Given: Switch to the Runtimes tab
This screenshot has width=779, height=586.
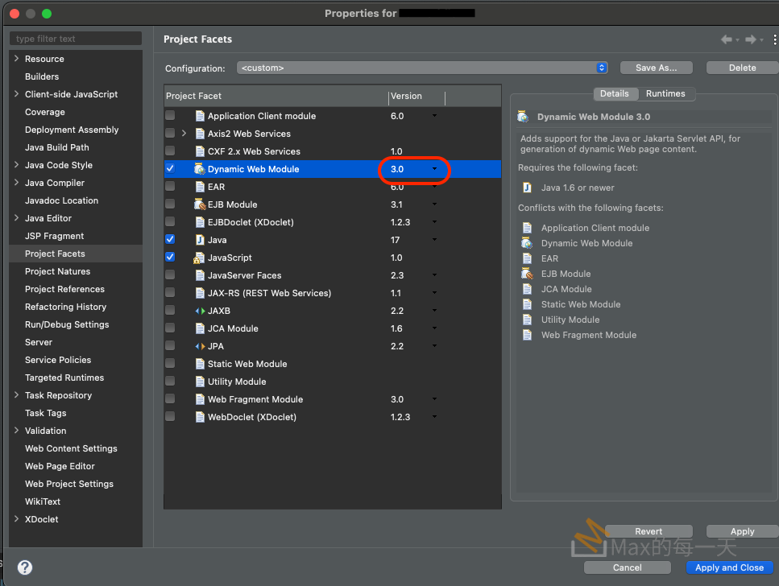Looking at the screenshot, I should (665, 93).
